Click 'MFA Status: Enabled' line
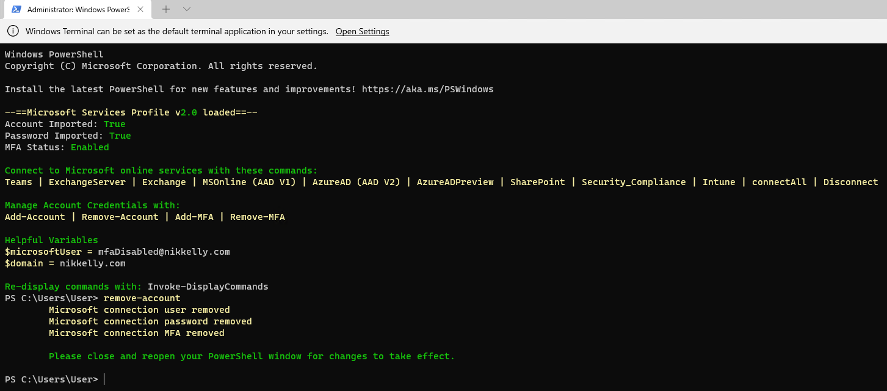The width and height of the screenshot is (887, 391). point(57,147)
